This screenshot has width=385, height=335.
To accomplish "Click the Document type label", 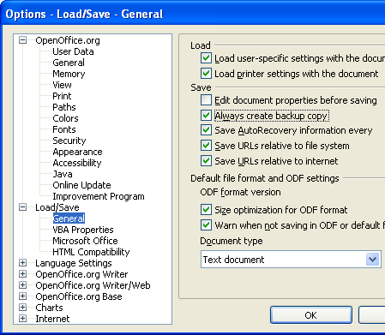I will tap(232, 241).
